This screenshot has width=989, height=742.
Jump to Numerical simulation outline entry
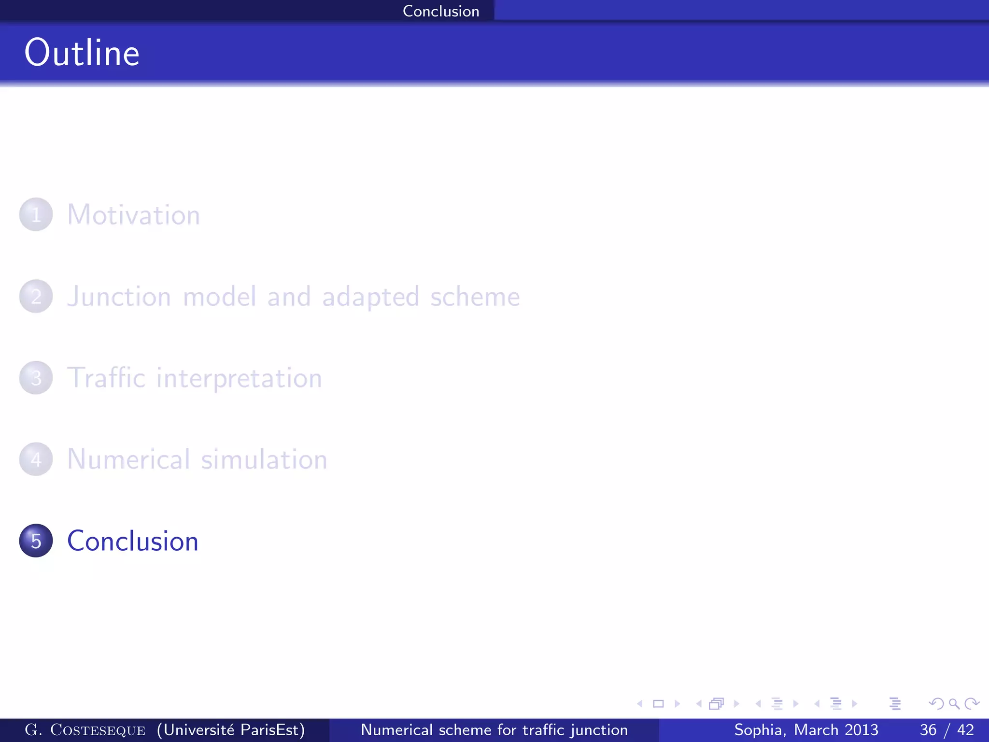pyautogui.click(x=198, y=459)
